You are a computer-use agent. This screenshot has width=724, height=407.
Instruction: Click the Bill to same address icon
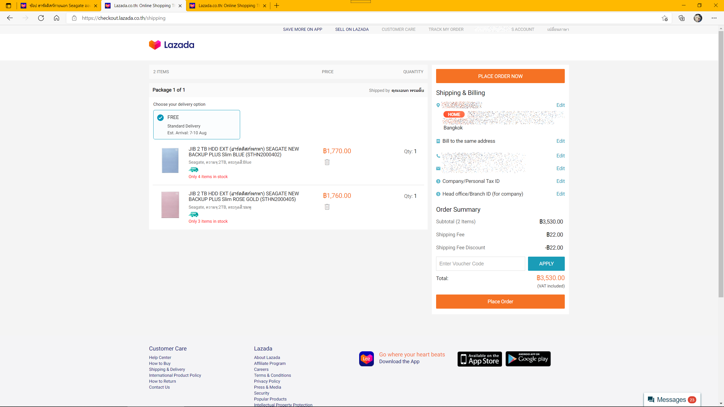(x=438, y=141)
